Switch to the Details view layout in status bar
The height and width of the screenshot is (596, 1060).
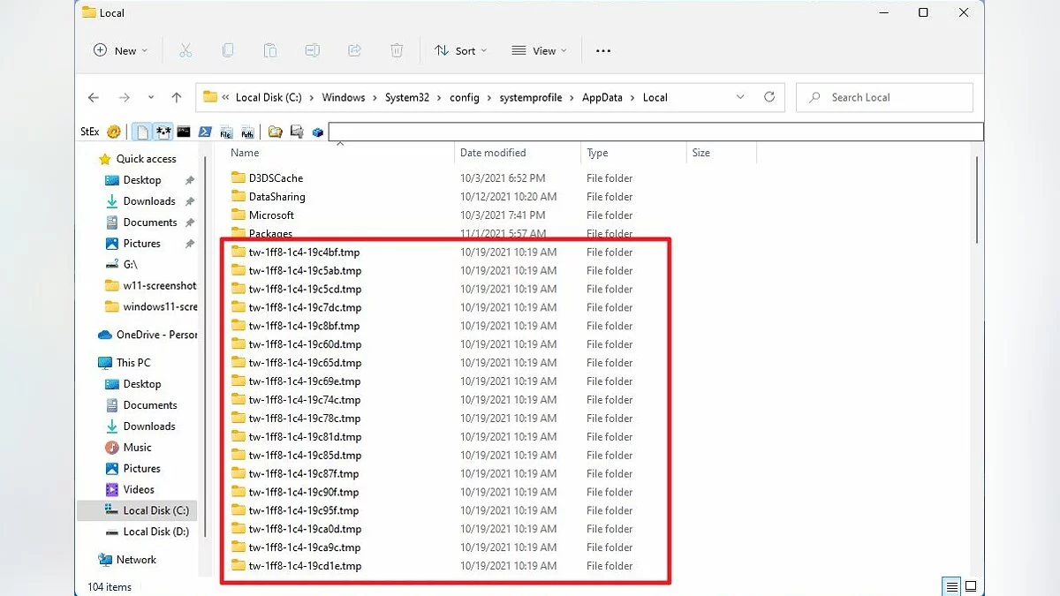[x=951, y=586]
